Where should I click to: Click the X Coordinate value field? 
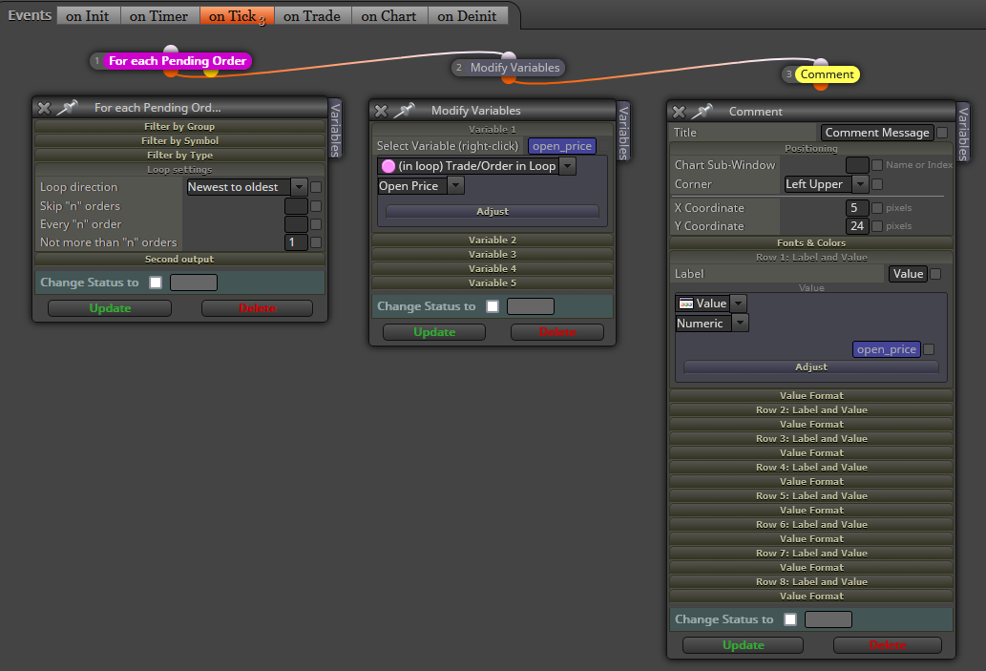point(857,208)
